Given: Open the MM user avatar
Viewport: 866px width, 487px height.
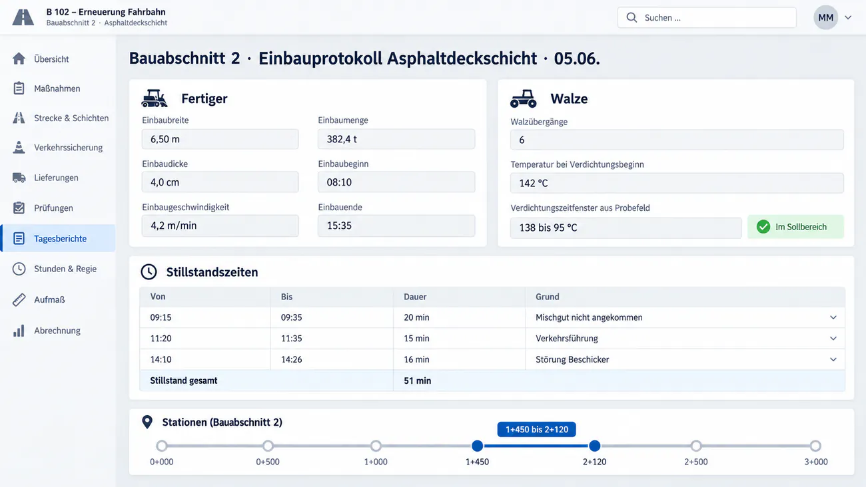Looking at the screenshot, I should click(x=825, y=18).
